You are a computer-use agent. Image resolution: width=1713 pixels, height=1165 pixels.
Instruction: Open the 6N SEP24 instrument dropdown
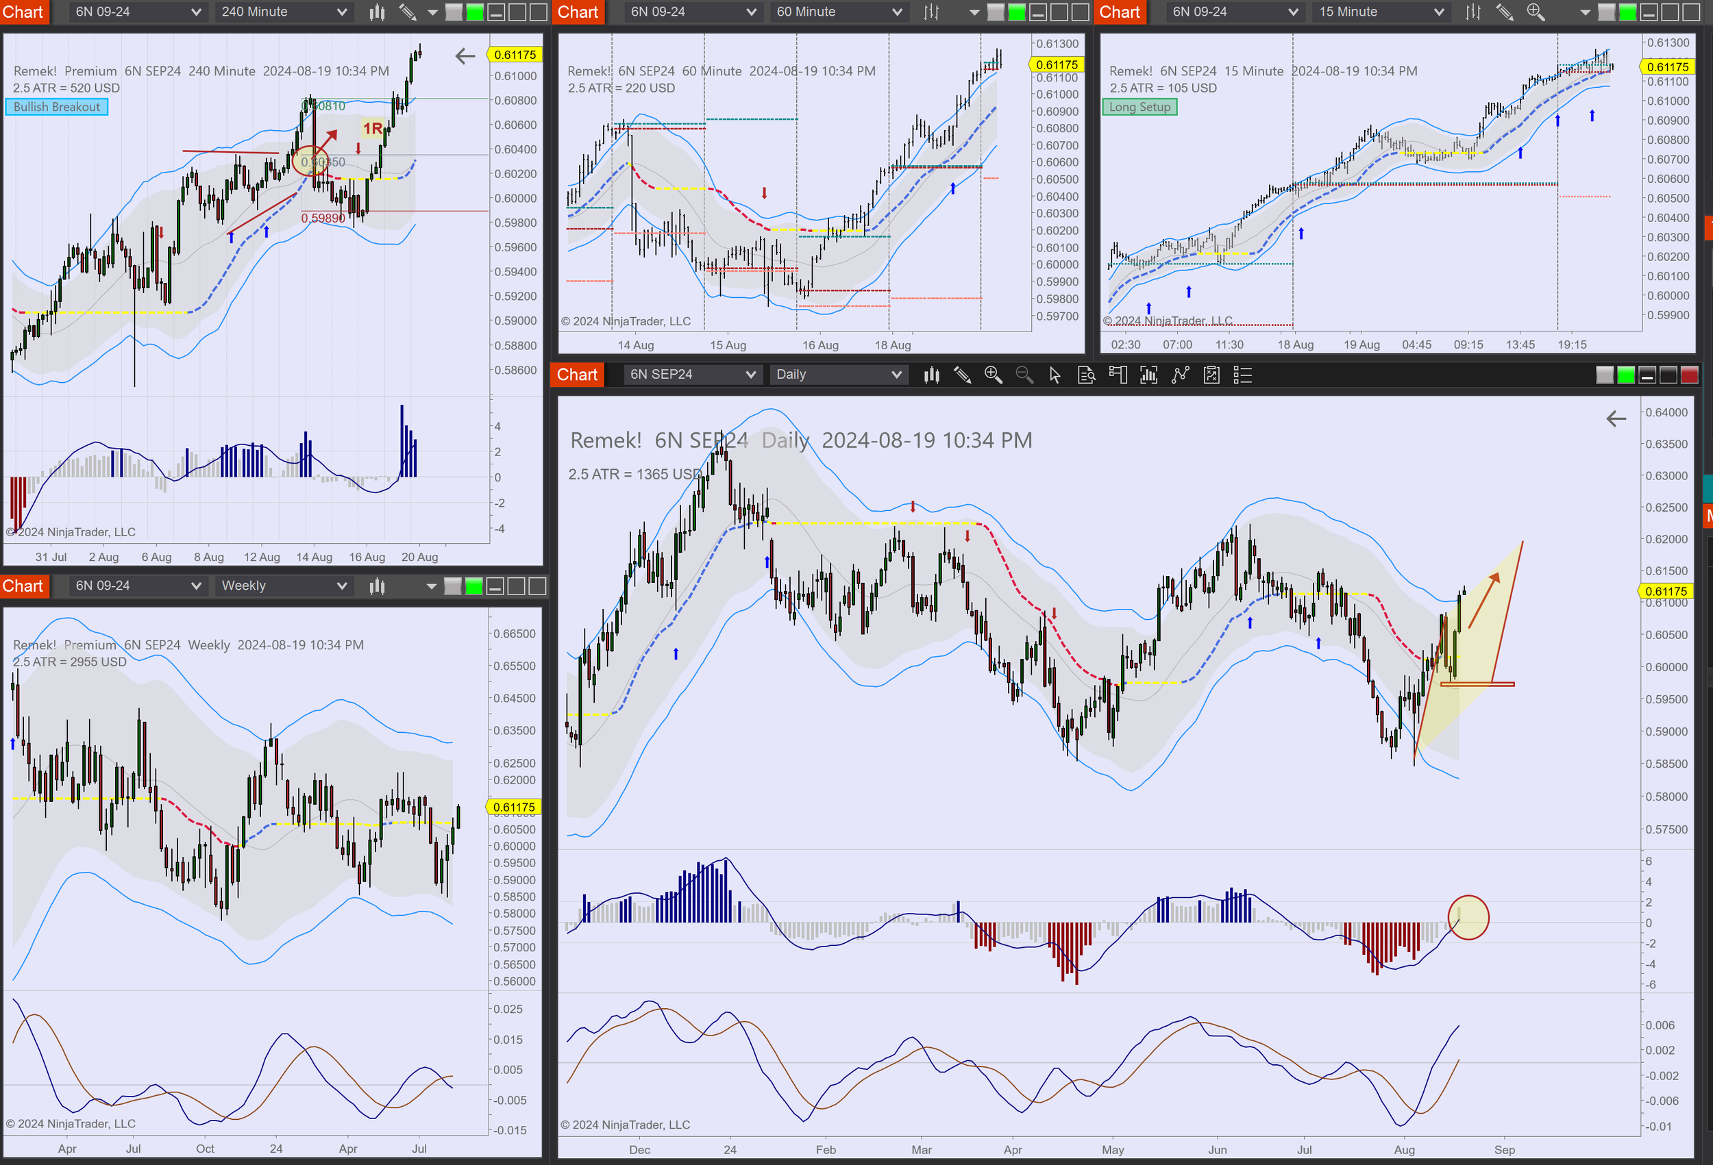pyautogui.click(x=691, y=375)
